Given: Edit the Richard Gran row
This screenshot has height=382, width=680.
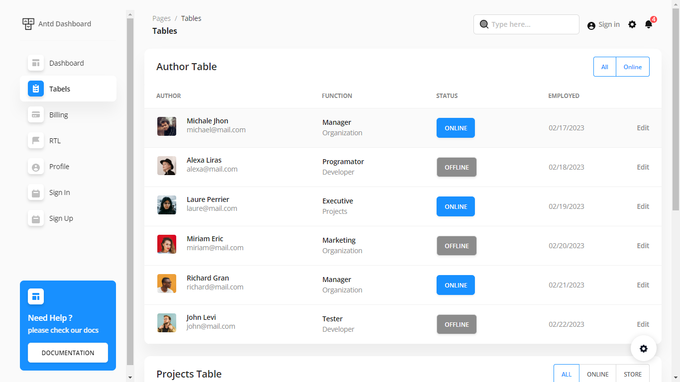Looking at the screenshot, I should click(x=643, y=285).
